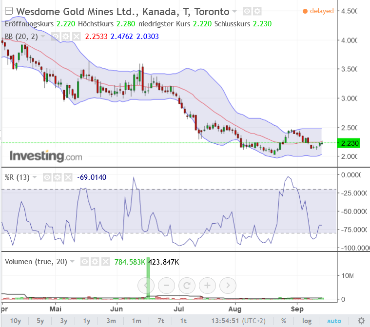Click the Eröffnungskurs 2.220 value
The height and width of the screenshot is (327, 370).
pos(66,24)
